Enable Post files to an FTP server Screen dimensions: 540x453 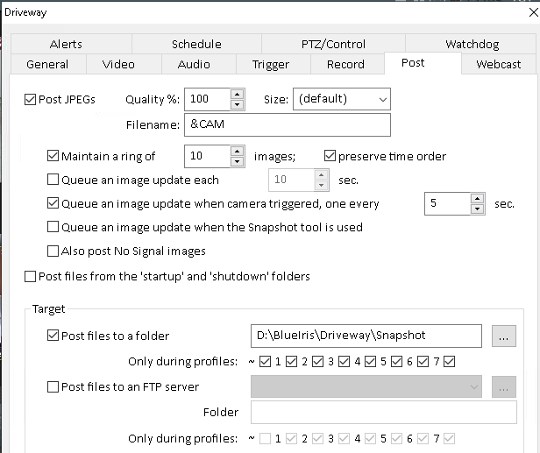click(53, 386)
